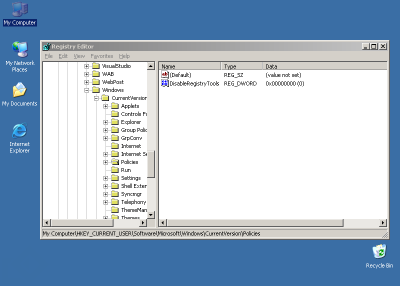Expand the Applets key
The width and height of the screenshot is (400, 286).
click(x=105, y=106)
